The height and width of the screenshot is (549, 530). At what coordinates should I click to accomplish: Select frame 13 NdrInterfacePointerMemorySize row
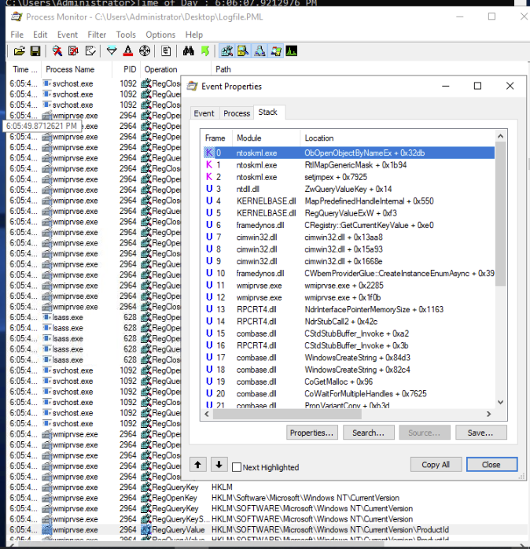point(348,309)
